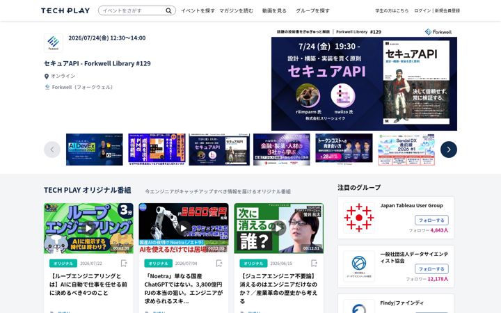Open the マガジンを読む menu
The height and width of the screenshot is (313, 501).
(236, 10)
